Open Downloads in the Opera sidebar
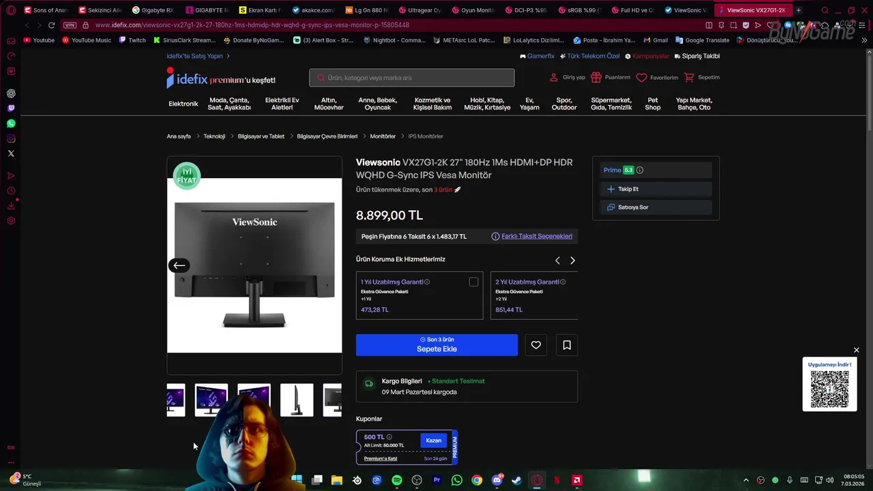 click(x=11, y=206)
